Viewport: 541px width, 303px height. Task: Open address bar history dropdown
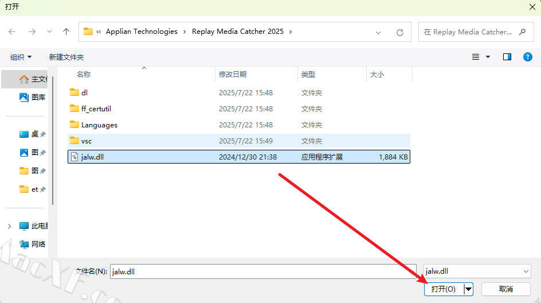pos(378,33)
